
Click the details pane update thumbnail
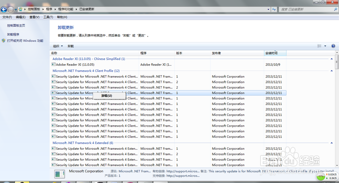tap(59, 174)
